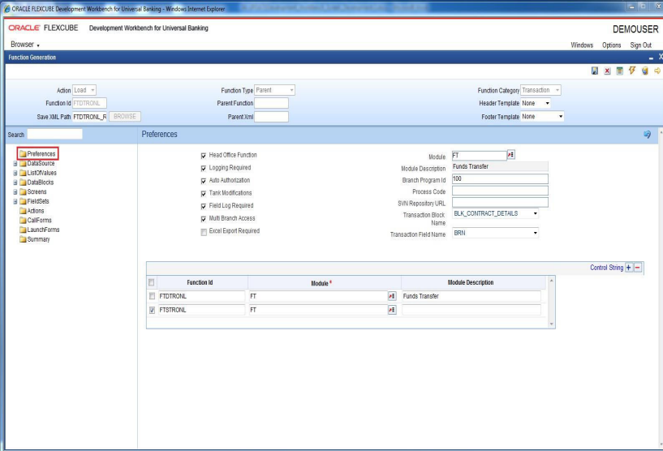
Task: Expand the Screens tree node
Action: click(x=15, y=192)
